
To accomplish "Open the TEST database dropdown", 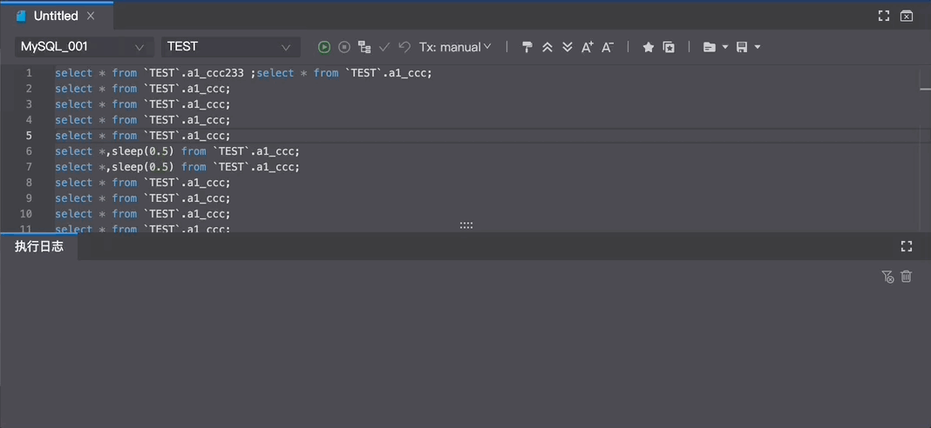I will (x=230, y=47).
